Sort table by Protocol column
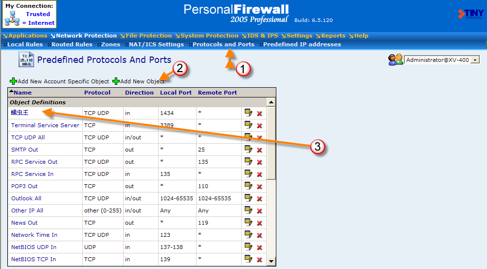This screenshot has width=487, height=269. click(97, 93)
